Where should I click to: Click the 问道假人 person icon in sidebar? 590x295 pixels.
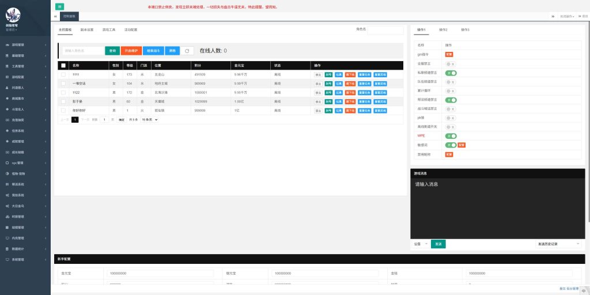[7, 88]
